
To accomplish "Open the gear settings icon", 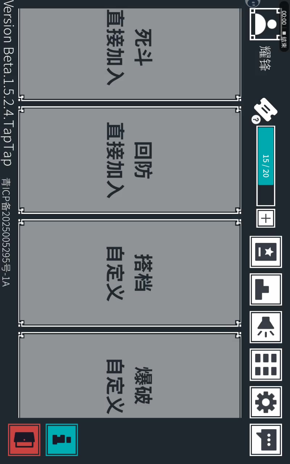I will click(266, 402).
